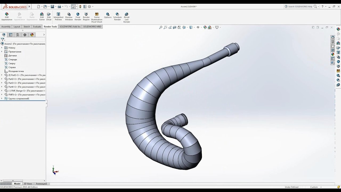341x192 pixels.
Task: Create a new document from the toolbar
Action: click(x=39, y=6)
